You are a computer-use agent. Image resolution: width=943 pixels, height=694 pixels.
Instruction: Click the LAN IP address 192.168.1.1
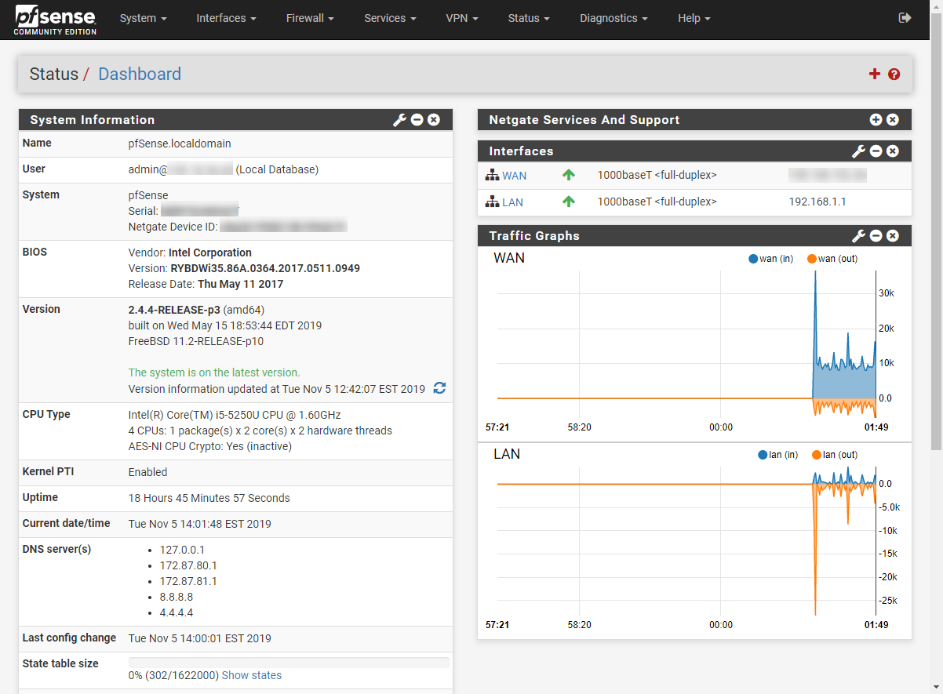pos(817,202)
